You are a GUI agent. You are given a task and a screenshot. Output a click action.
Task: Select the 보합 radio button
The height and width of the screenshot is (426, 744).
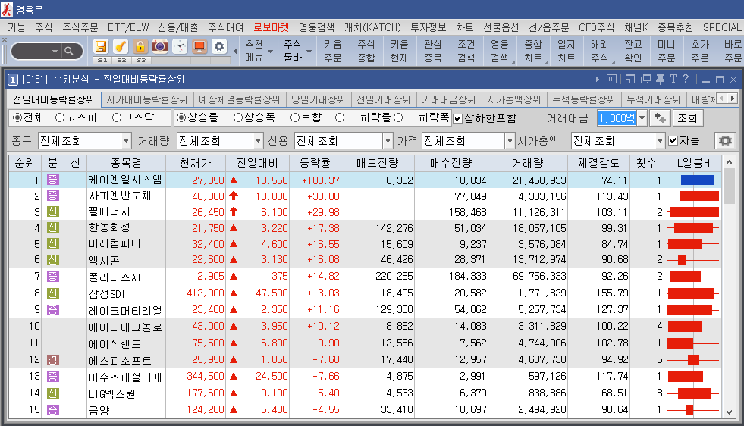[x=295, y=117]
